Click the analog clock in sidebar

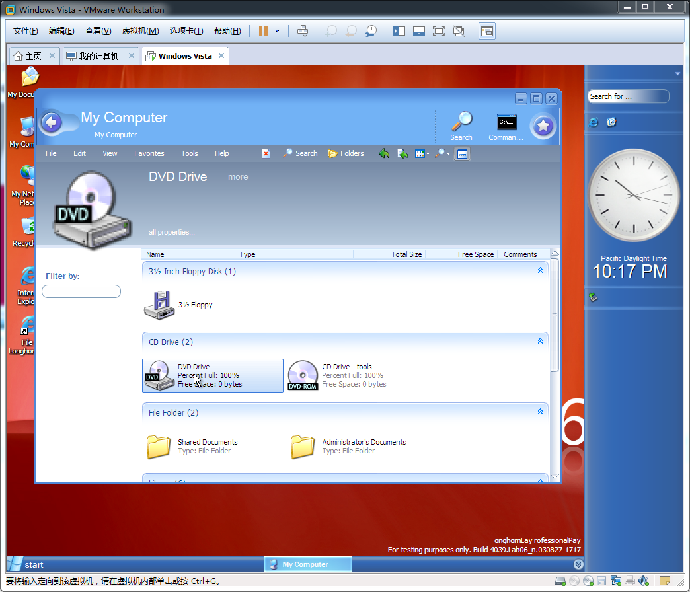point(634,195)
